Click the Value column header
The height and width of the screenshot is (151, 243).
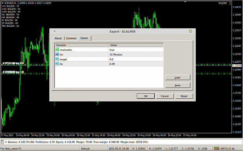click(x=136, y=45)
